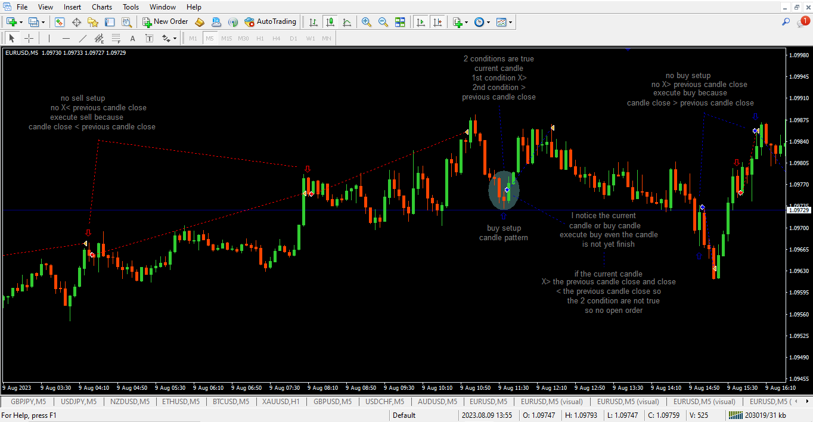Click the 'buy setup candle pattern' chart label

click(x=504, y=233)
